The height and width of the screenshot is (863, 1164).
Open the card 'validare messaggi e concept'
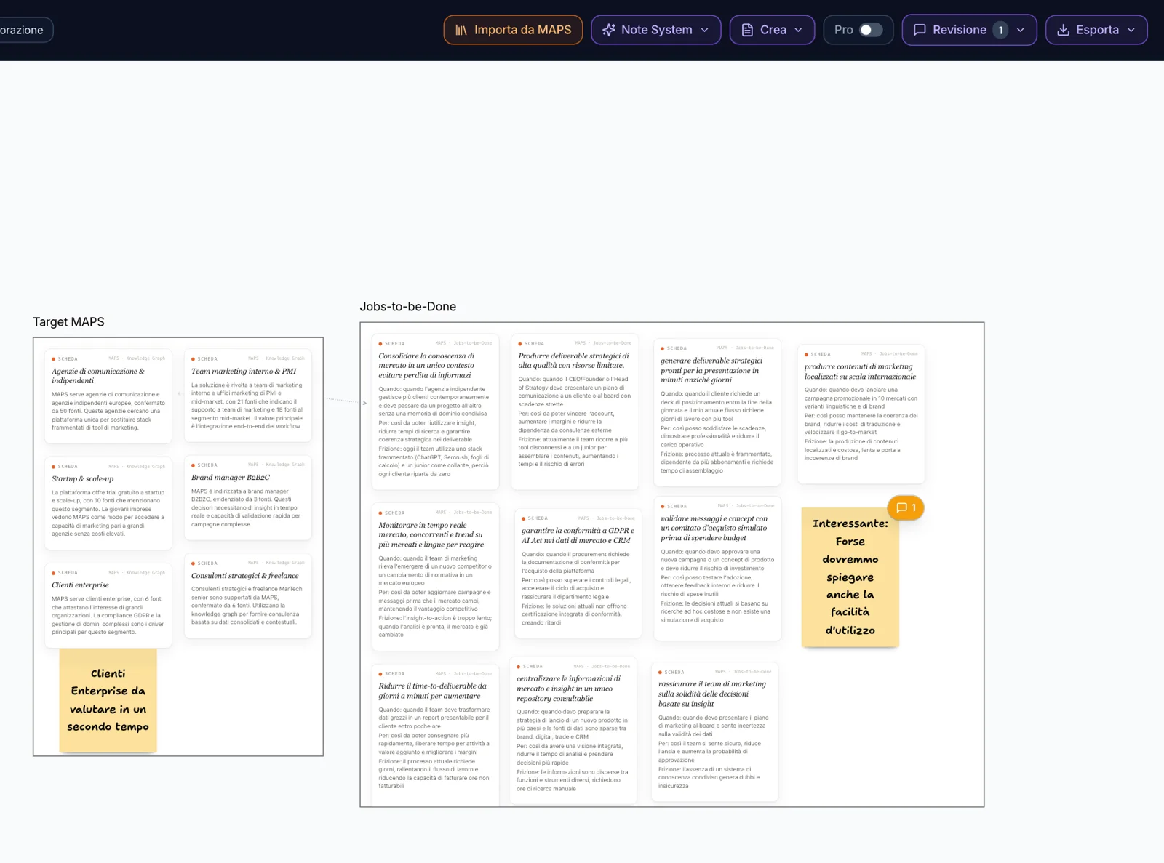pyautogui.click(x=718, y=569)
